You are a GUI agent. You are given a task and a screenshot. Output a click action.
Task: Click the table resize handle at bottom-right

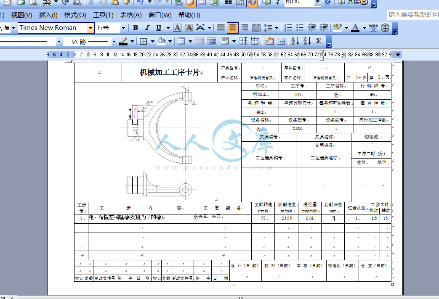393,284
